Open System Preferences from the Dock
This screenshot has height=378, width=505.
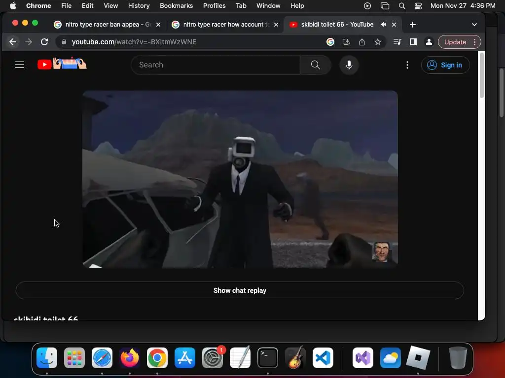tap(213, 358)
